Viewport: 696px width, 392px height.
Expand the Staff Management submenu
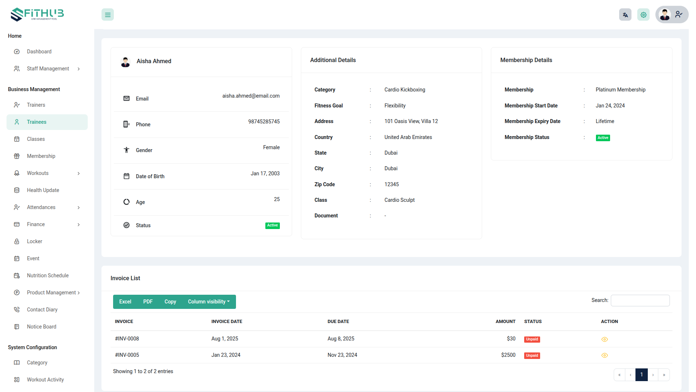click(79, 69)
